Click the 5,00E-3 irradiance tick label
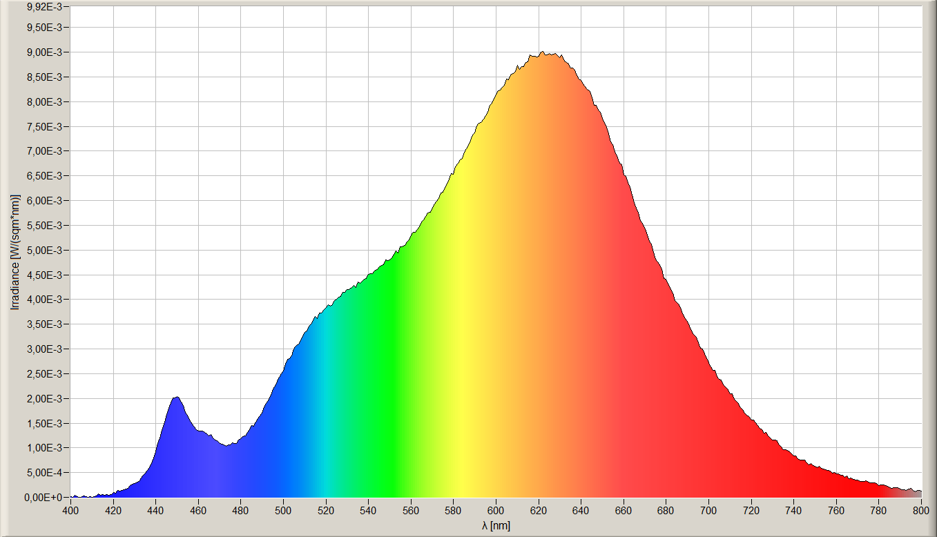Screen dimensions: 937x537 (x=45, y=251)
